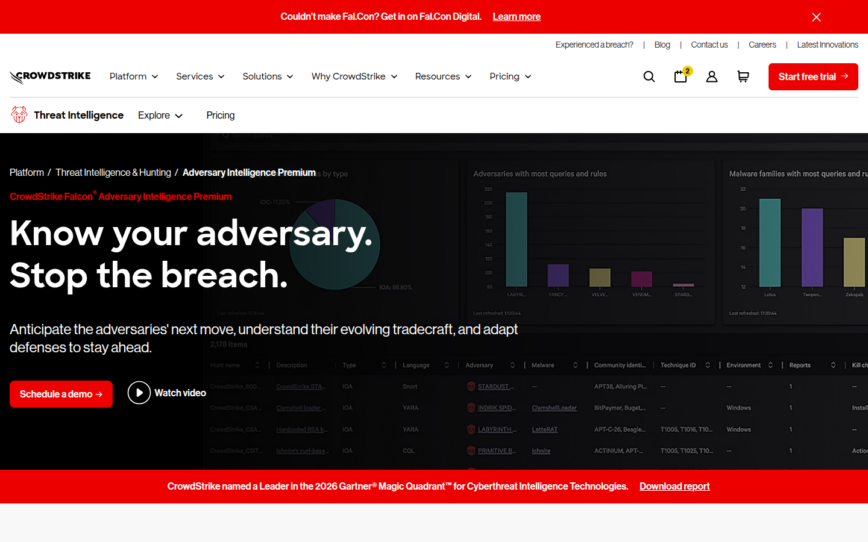Image resolution: width=868 pixels, height=542 pixels.
Task: Open the shopping cart icon
Action: (743, 76)
